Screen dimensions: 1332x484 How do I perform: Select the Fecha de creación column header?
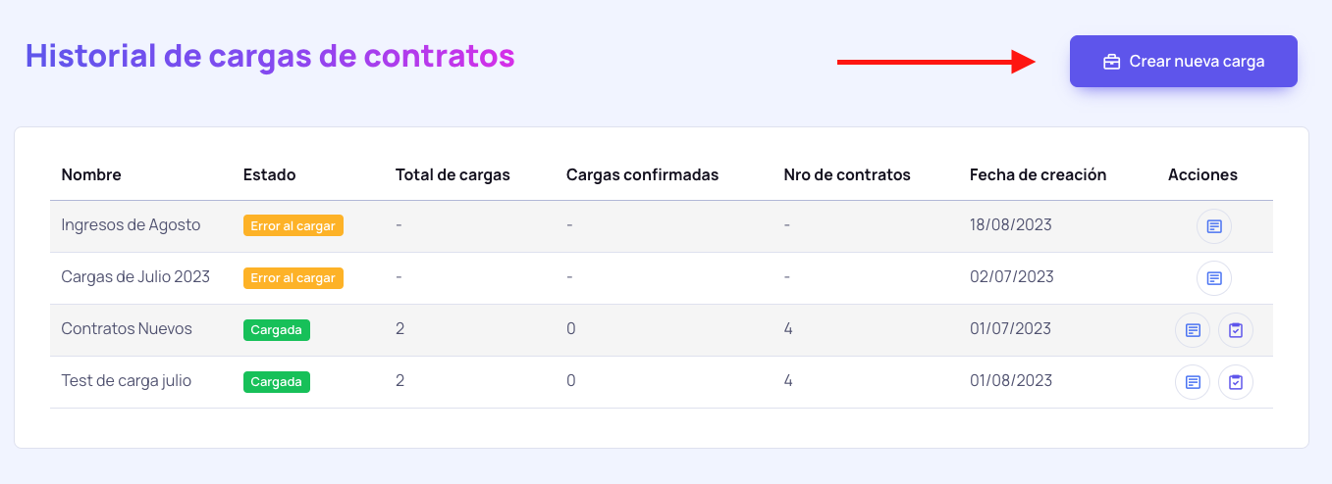point(1038,175)
